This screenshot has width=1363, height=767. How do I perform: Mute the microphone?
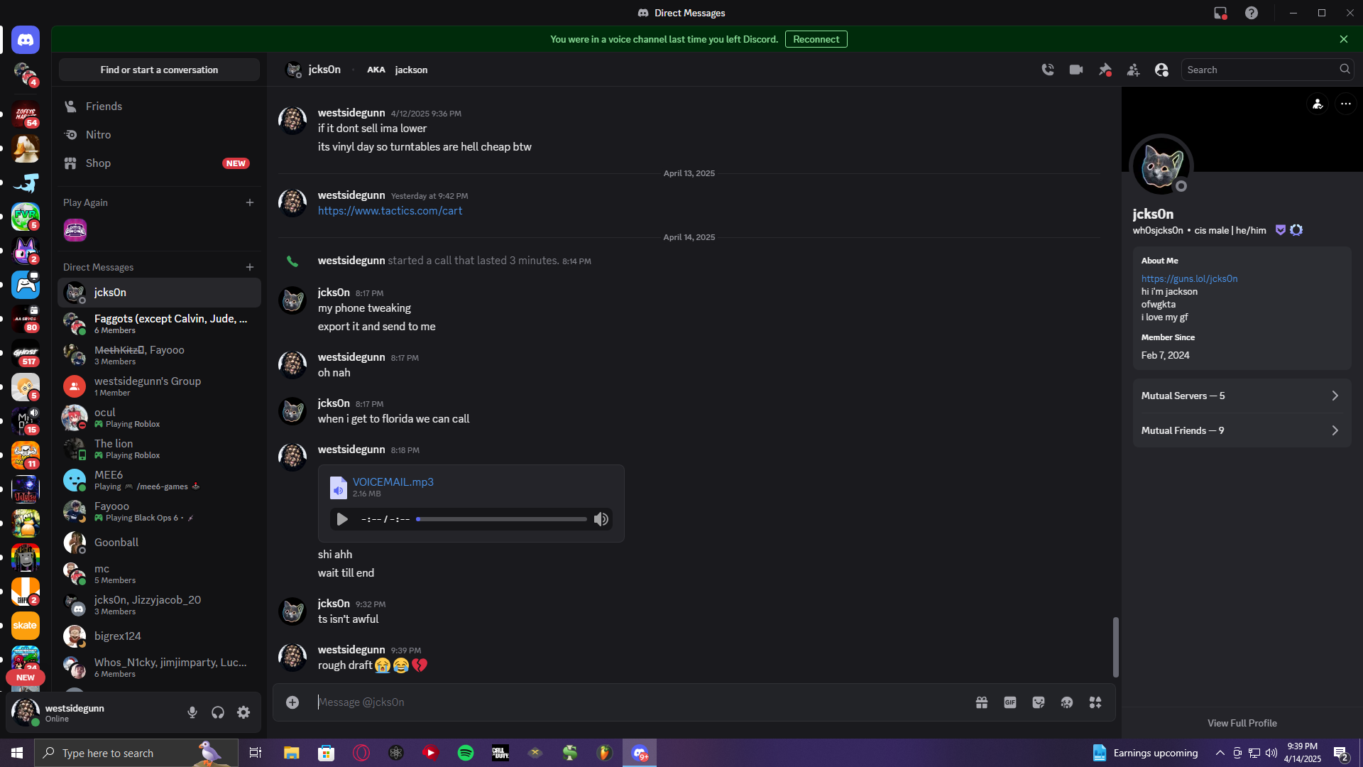pos(192,712)
